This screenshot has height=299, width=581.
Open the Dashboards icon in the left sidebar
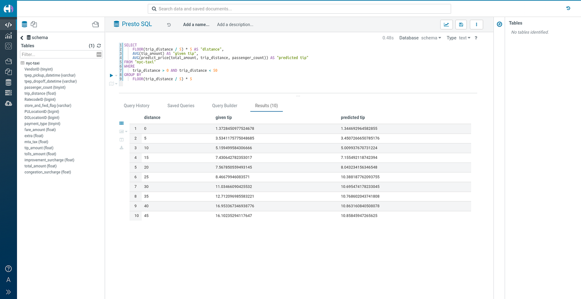pos(8,35)
